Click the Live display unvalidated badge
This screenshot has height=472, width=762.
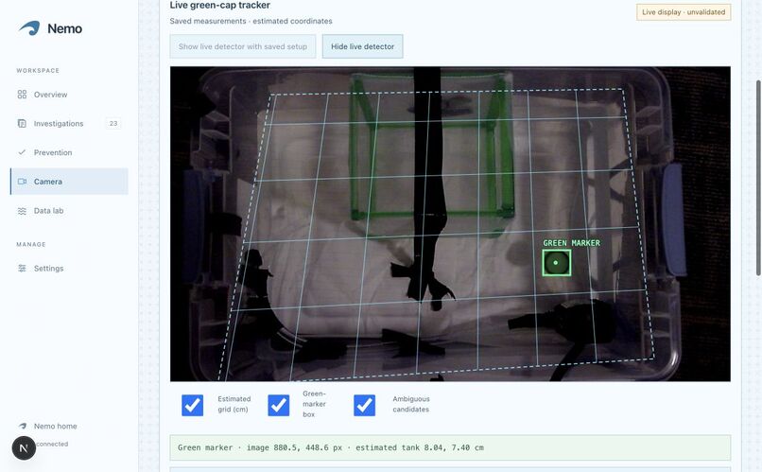[684, 12]
